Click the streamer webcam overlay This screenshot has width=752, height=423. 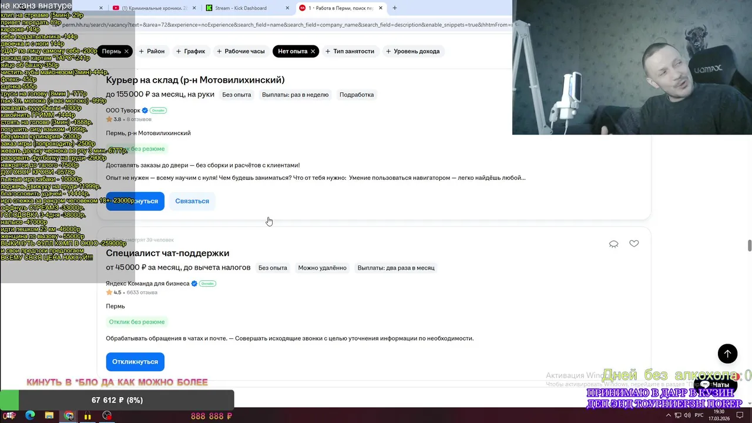632,68
